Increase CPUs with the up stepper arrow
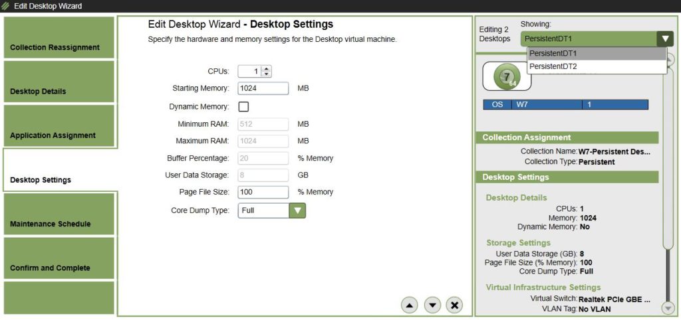The width and height of the screenshot is (681, 320). [266, 69]
